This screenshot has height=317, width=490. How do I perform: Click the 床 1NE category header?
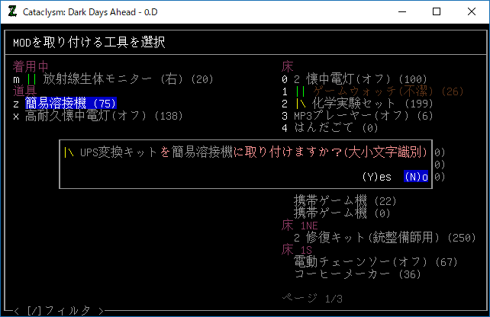point(300,226)
